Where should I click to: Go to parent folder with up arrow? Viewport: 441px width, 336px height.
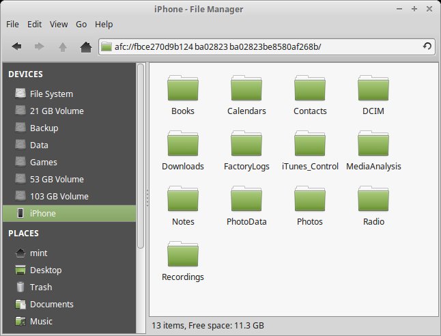point(63,47)
